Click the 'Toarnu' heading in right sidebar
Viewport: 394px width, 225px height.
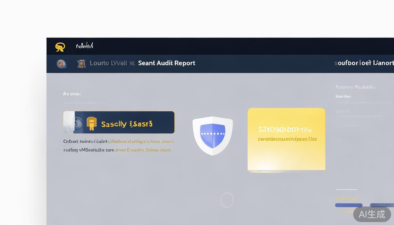(355, 87)
